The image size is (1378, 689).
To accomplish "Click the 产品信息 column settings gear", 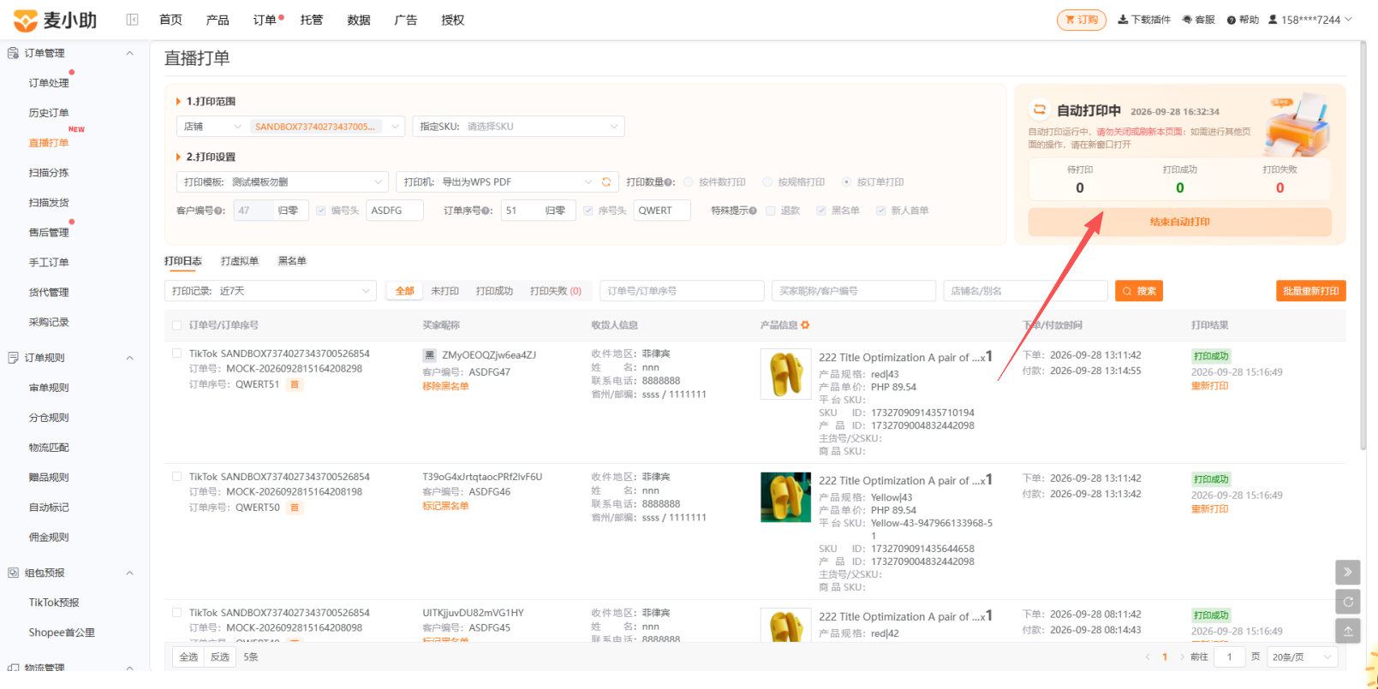I will coord(805,325).
